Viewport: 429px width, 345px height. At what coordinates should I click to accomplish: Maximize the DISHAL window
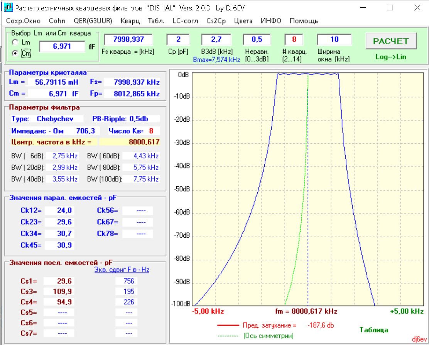click(390, 8)
